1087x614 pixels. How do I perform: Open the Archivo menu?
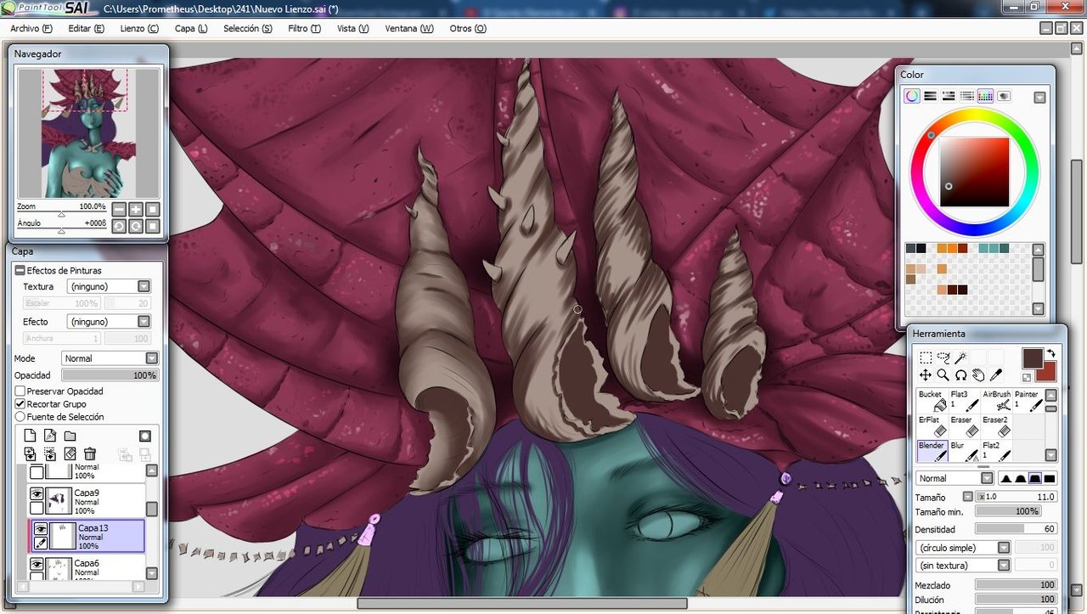pos(31,28)
